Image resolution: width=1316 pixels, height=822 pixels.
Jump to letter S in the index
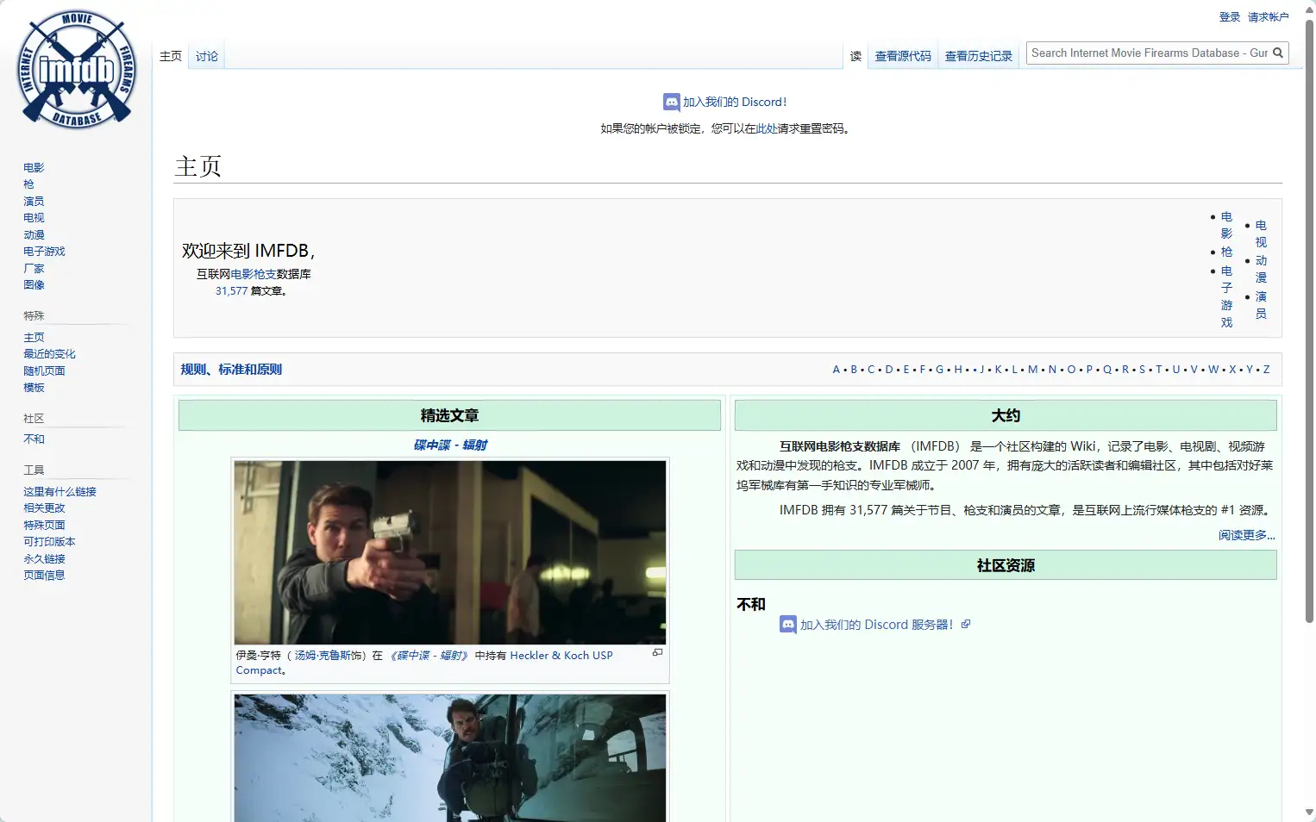(1142, 370)
